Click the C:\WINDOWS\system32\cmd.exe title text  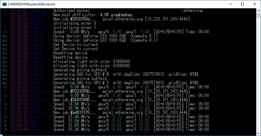[x=32, y=4]
